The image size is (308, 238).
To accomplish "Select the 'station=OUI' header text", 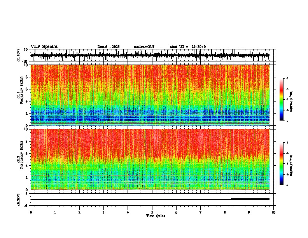I will click(x=144, y=47).
